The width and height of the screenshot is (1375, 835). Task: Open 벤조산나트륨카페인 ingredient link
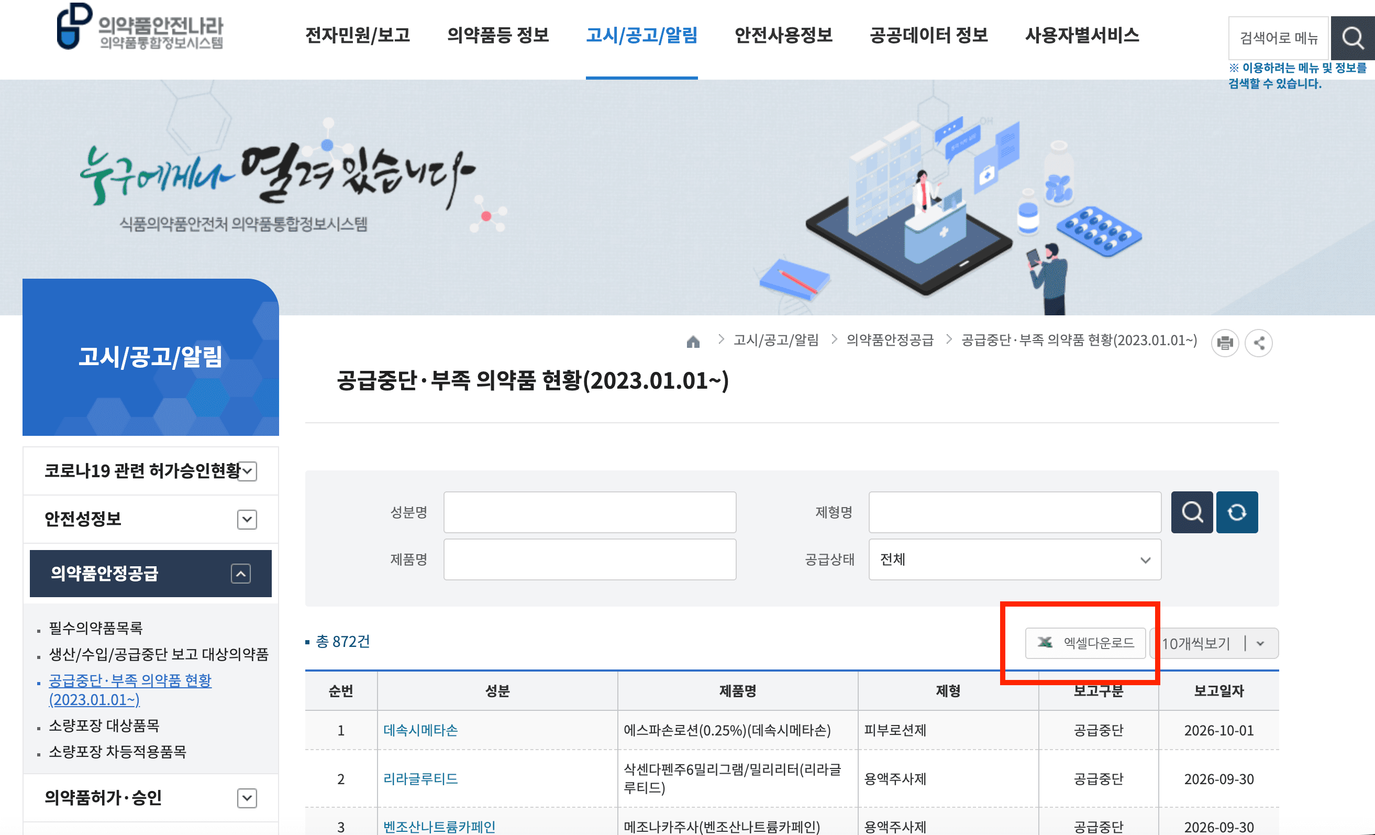(x=440, y=827)
